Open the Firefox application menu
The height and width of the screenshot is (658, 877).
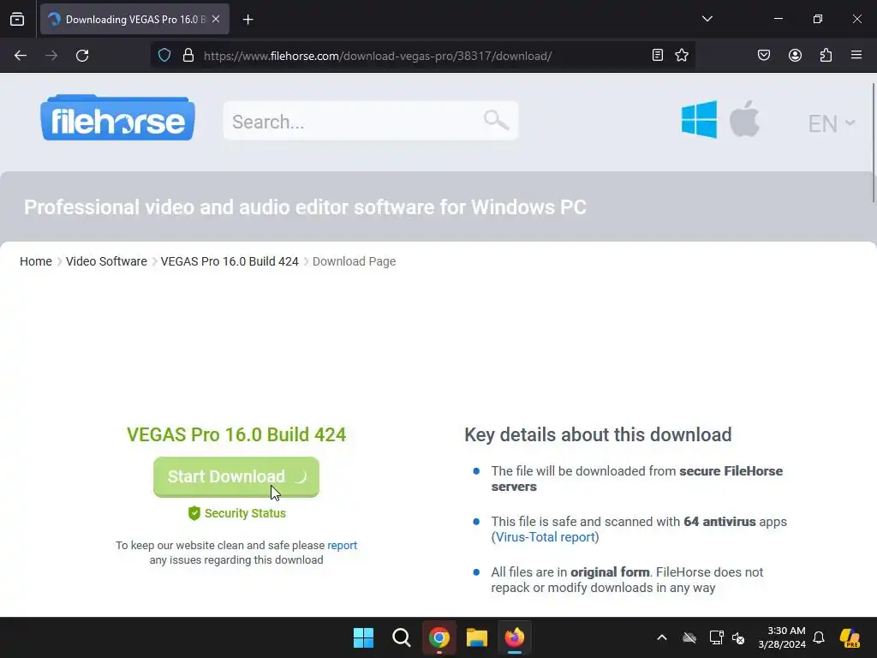[x=856, y=55]
